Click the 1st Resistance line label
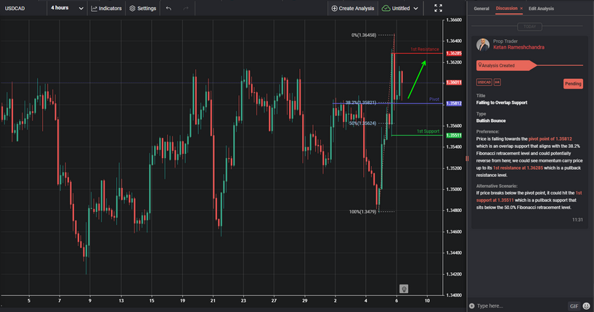Image resolution: width=594 pixels, height=312 pixels. click(425, 49)
